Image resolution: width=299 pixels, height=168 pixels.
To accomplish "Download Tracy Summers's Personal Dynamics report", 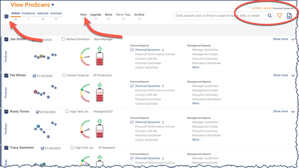I will click(163, 158).
